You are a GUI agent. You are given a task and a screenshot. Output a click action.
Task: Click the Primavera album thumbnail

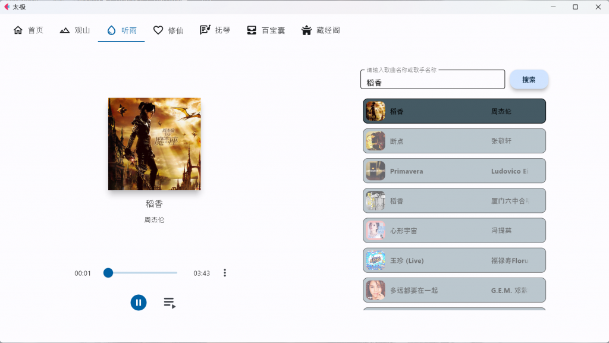tap(376, 171)
